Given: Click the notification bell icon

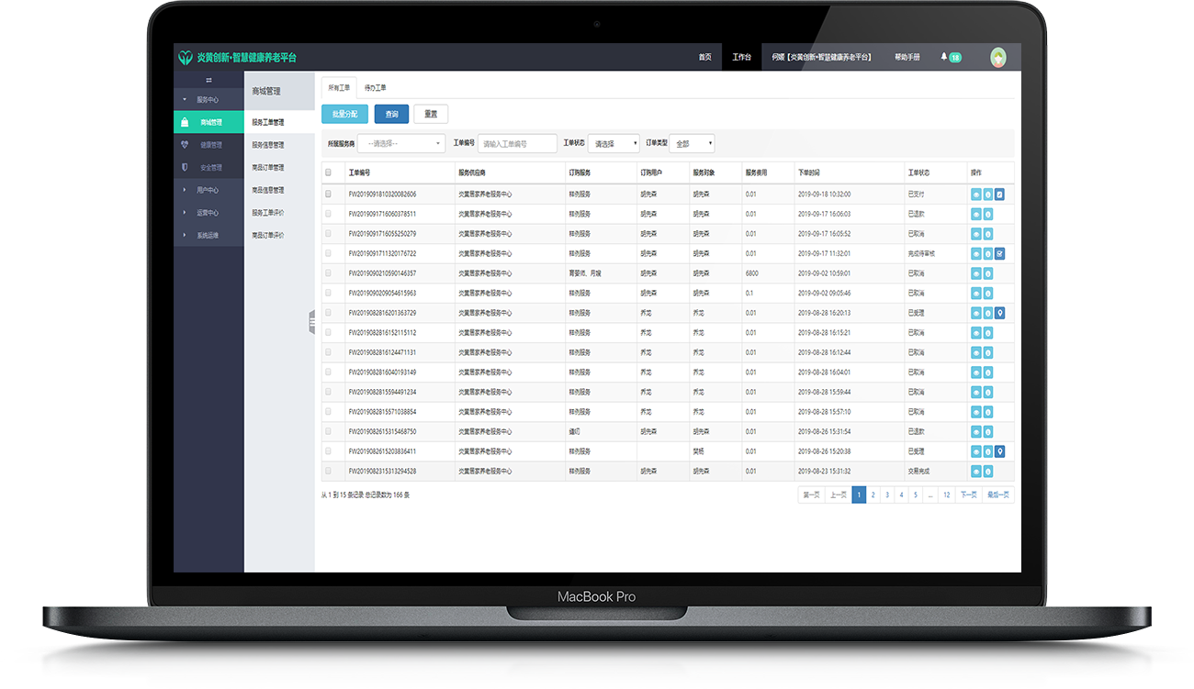Looking at the screenshot, I should click(x=944, y=57).
